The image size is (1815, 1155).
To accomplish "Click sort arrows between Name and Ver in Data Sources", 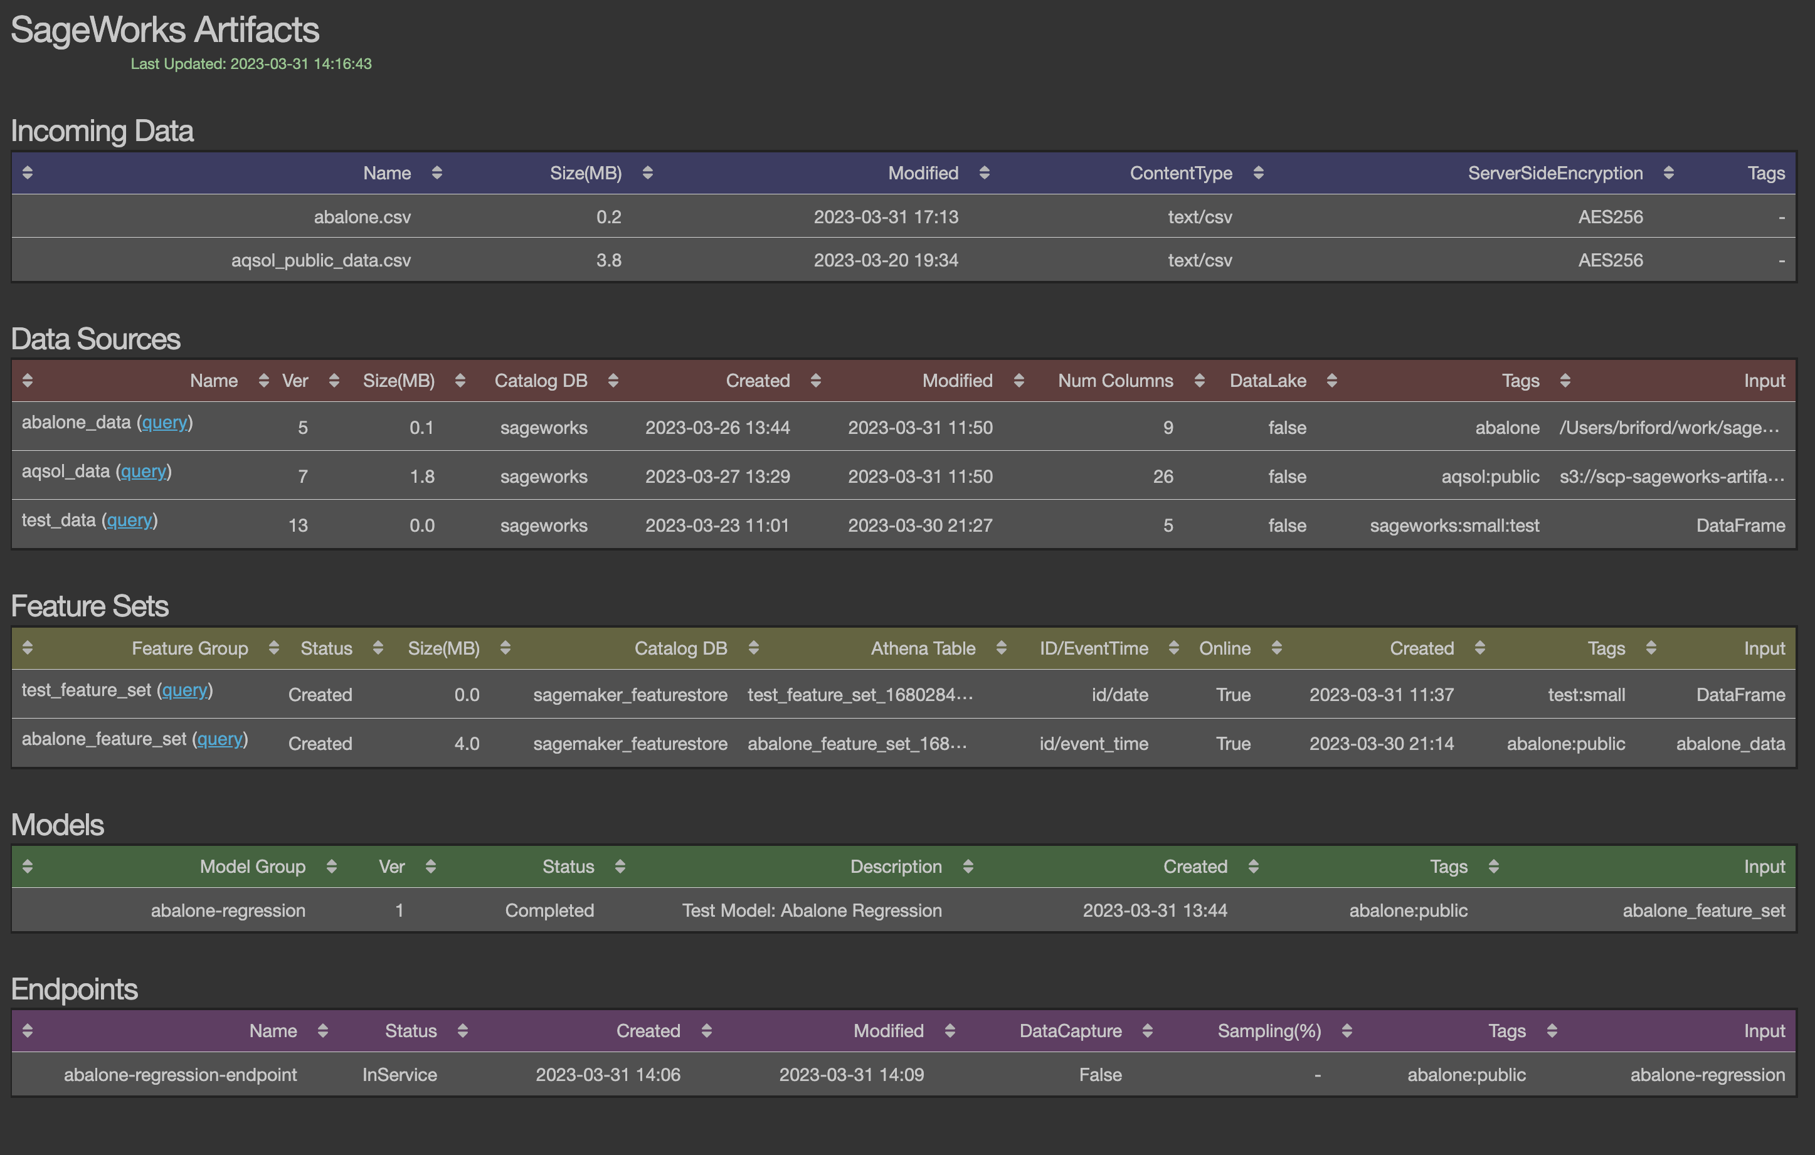I will (x=264, y=381).
